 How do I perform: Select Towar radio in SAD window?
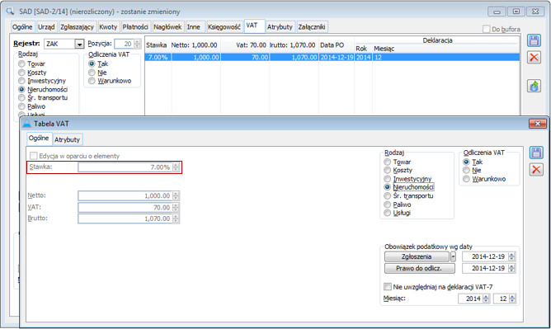(x=21, y=63)
